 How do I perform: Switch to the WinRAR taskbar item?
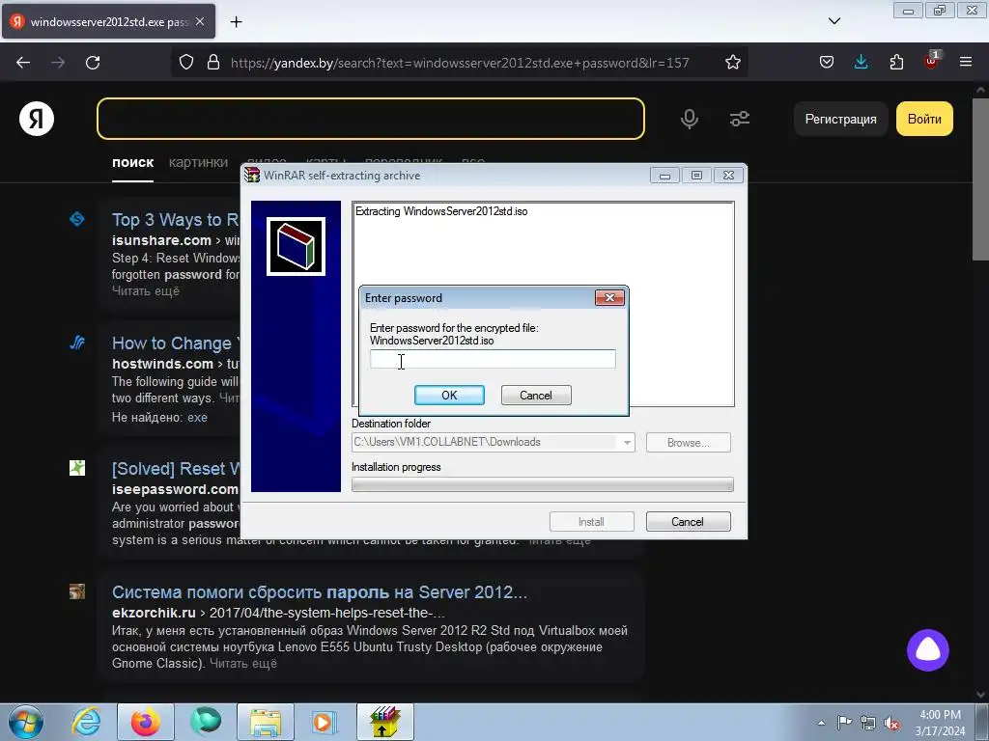[x=384, y=722]
